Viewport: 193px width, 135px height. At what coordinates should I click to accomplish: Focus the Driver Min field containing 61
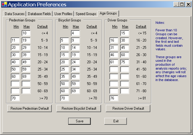[114, 62]
